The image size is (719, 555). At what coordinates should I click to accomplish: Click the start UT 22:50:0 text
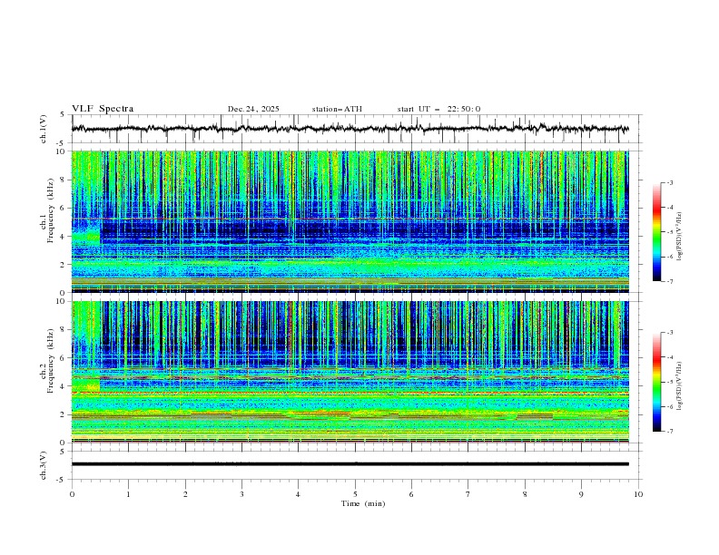click(438, 109)
